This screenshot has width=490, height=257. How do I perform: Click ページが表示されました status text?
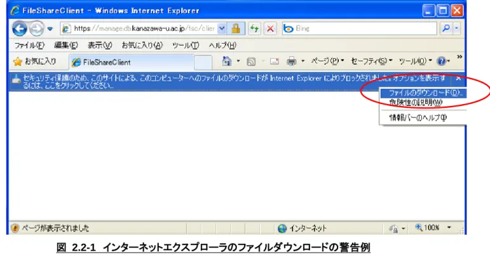tap(55, 228)
